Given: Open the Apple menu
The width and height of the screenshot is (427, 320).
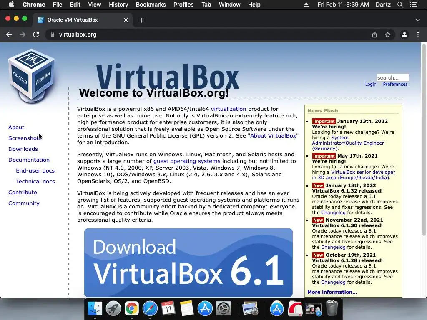Looking at the screenshot, I should tap(11, 5).
